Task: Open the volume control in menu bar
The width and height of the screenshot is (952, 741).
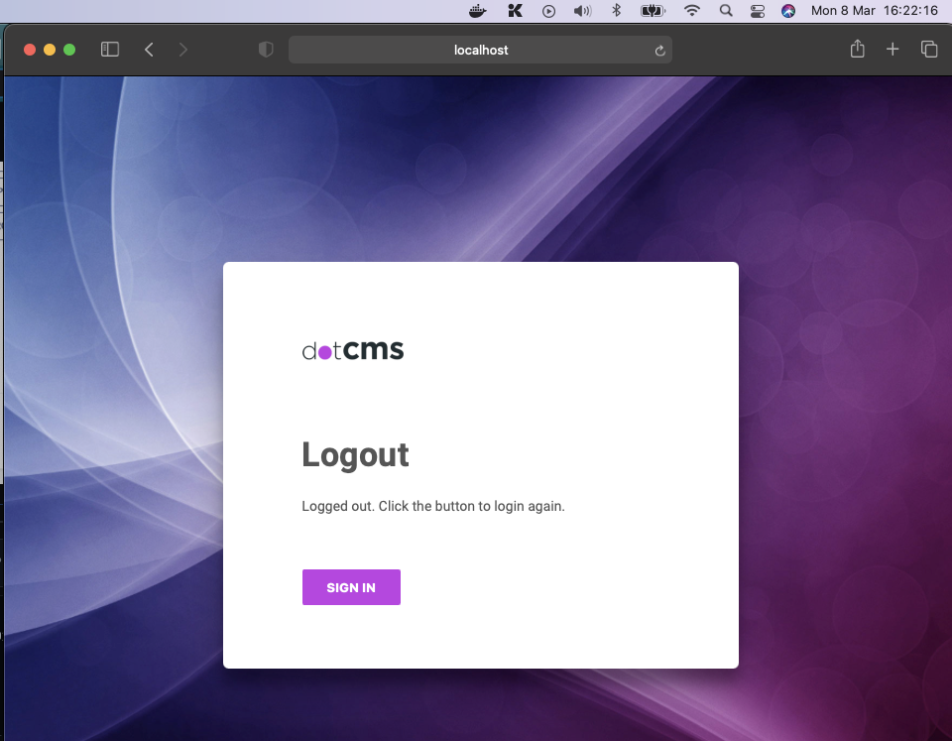Action: [582, 10]
